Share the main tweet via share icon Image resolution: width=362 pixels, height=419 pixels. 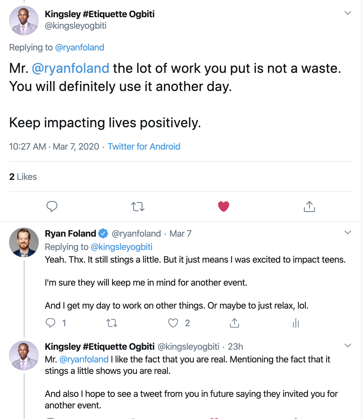point(309,206)
